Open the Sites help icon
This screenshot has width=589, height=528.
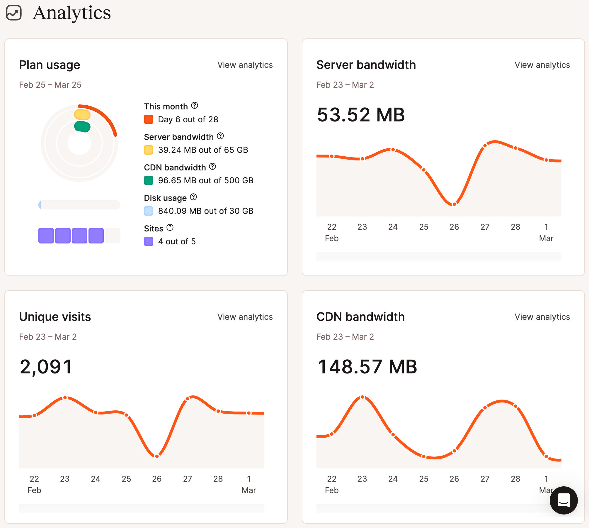170,228
